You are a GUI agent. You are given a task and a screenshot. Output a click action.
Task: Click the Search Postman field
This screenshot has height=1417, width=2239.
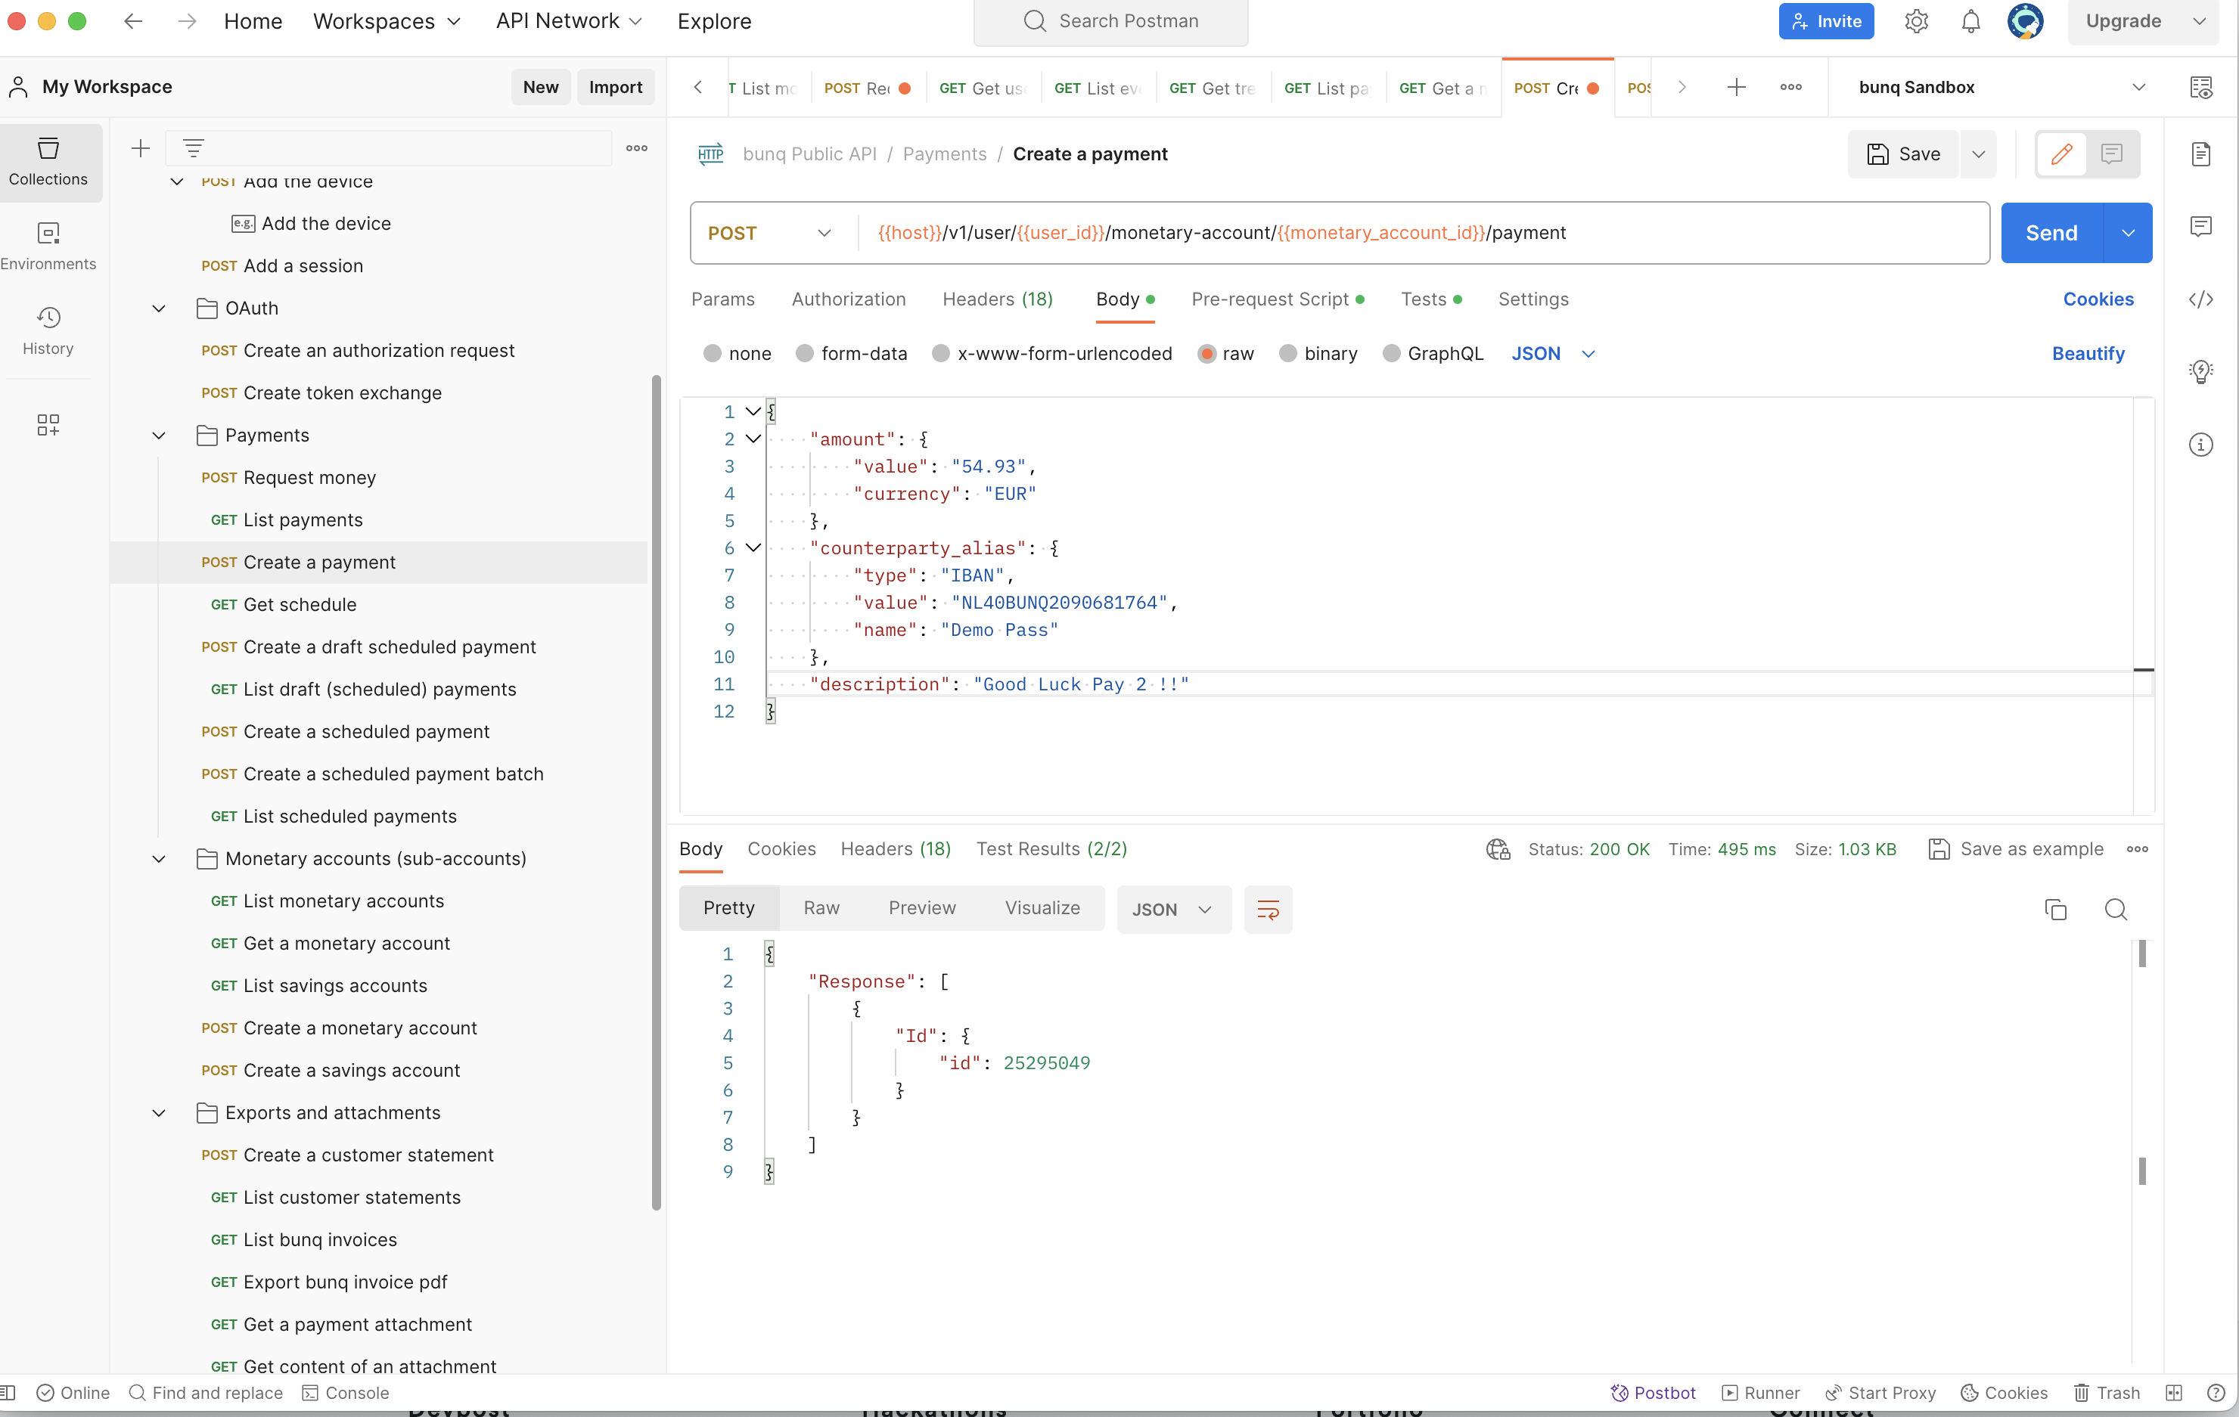(x=1110, y=21)
